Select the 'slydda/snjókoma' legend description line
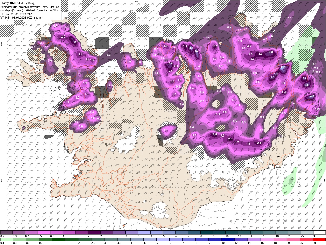The width and height of the screenshot is (326, 245). pos(30,10)
